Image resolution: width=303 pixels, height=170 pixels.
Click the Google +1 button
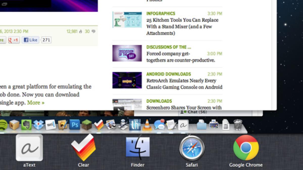pyautogui.click(x=14, y=40)
